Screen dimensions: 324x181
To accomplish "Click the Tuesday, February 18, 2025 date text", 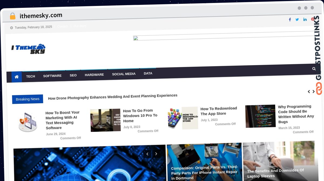I will click(x=33, y=27).
